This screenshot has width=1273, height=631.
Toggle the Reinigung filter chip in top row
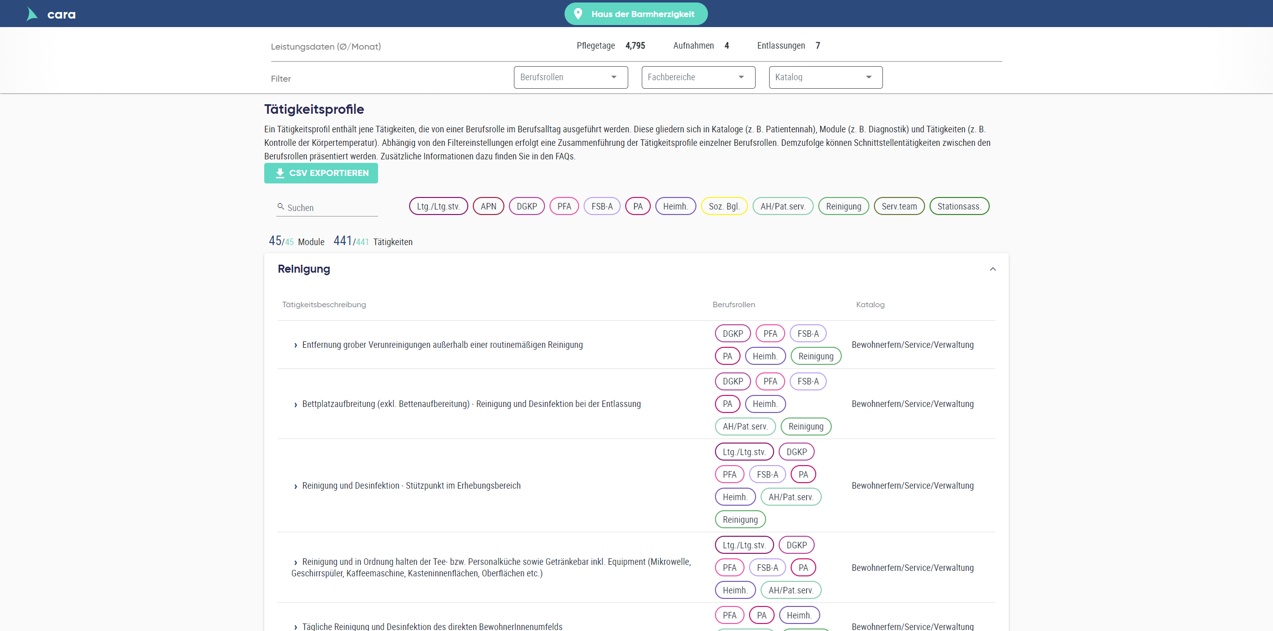843,206
